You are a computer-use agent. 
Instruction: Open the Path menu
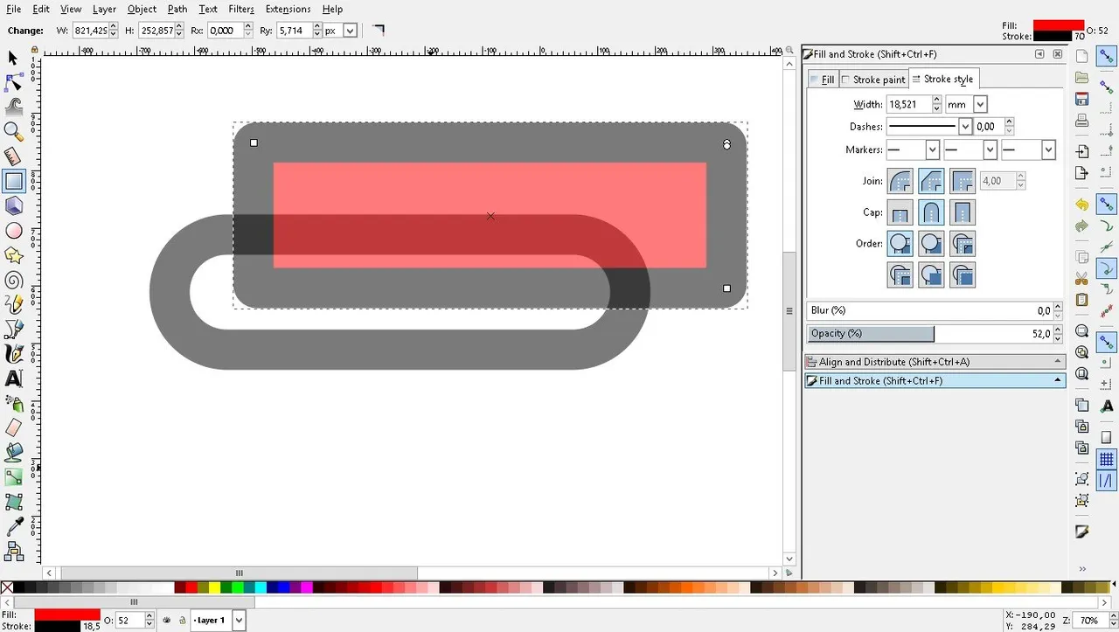click(x=177, y=9)
